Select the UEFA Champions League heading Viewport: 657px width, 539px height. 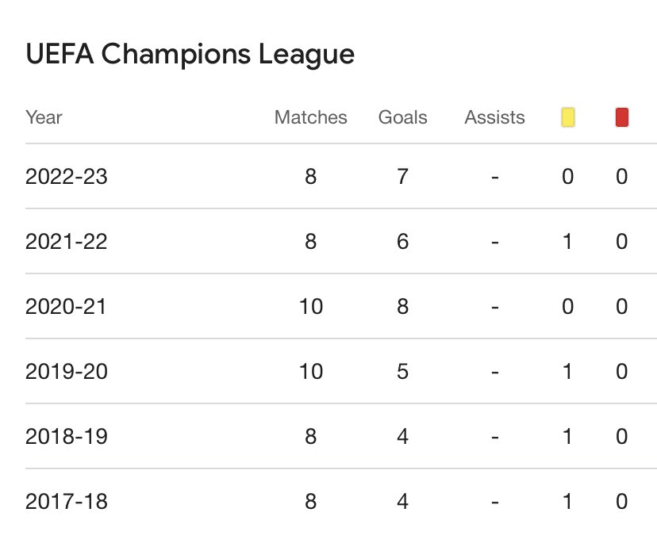[x=190, y=55]
